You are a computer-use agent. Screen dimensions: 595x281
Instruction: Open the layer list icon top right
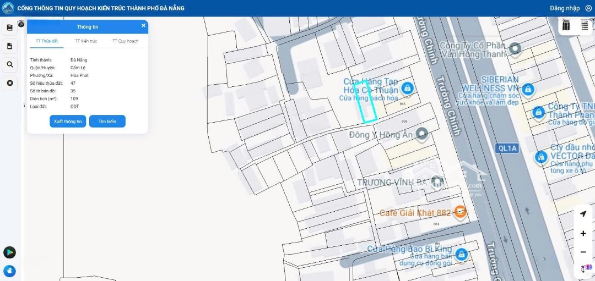pos(585,26)
